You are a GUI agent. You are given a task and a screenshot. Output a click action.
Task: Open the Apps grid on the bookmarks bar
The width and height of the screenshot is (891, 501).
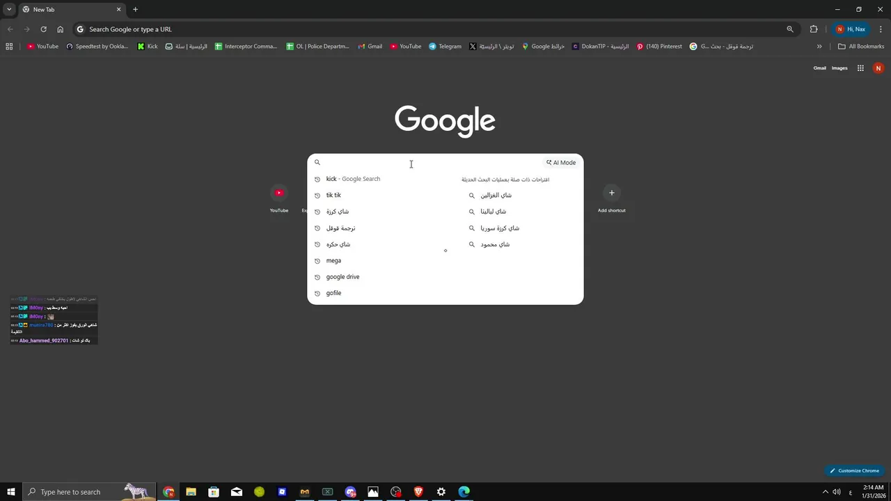9,47
